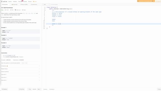
Task: Click the 'Easy' difficulty label
Action: coord(2,10)
